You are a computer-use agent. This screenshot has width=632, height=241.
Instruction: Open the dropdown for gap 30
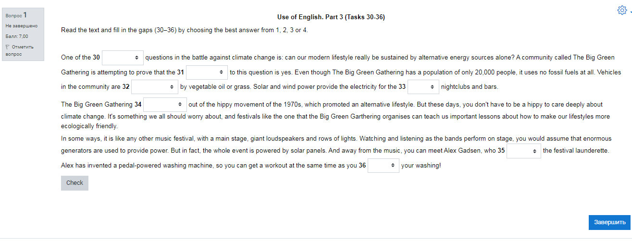coord(123,58)
